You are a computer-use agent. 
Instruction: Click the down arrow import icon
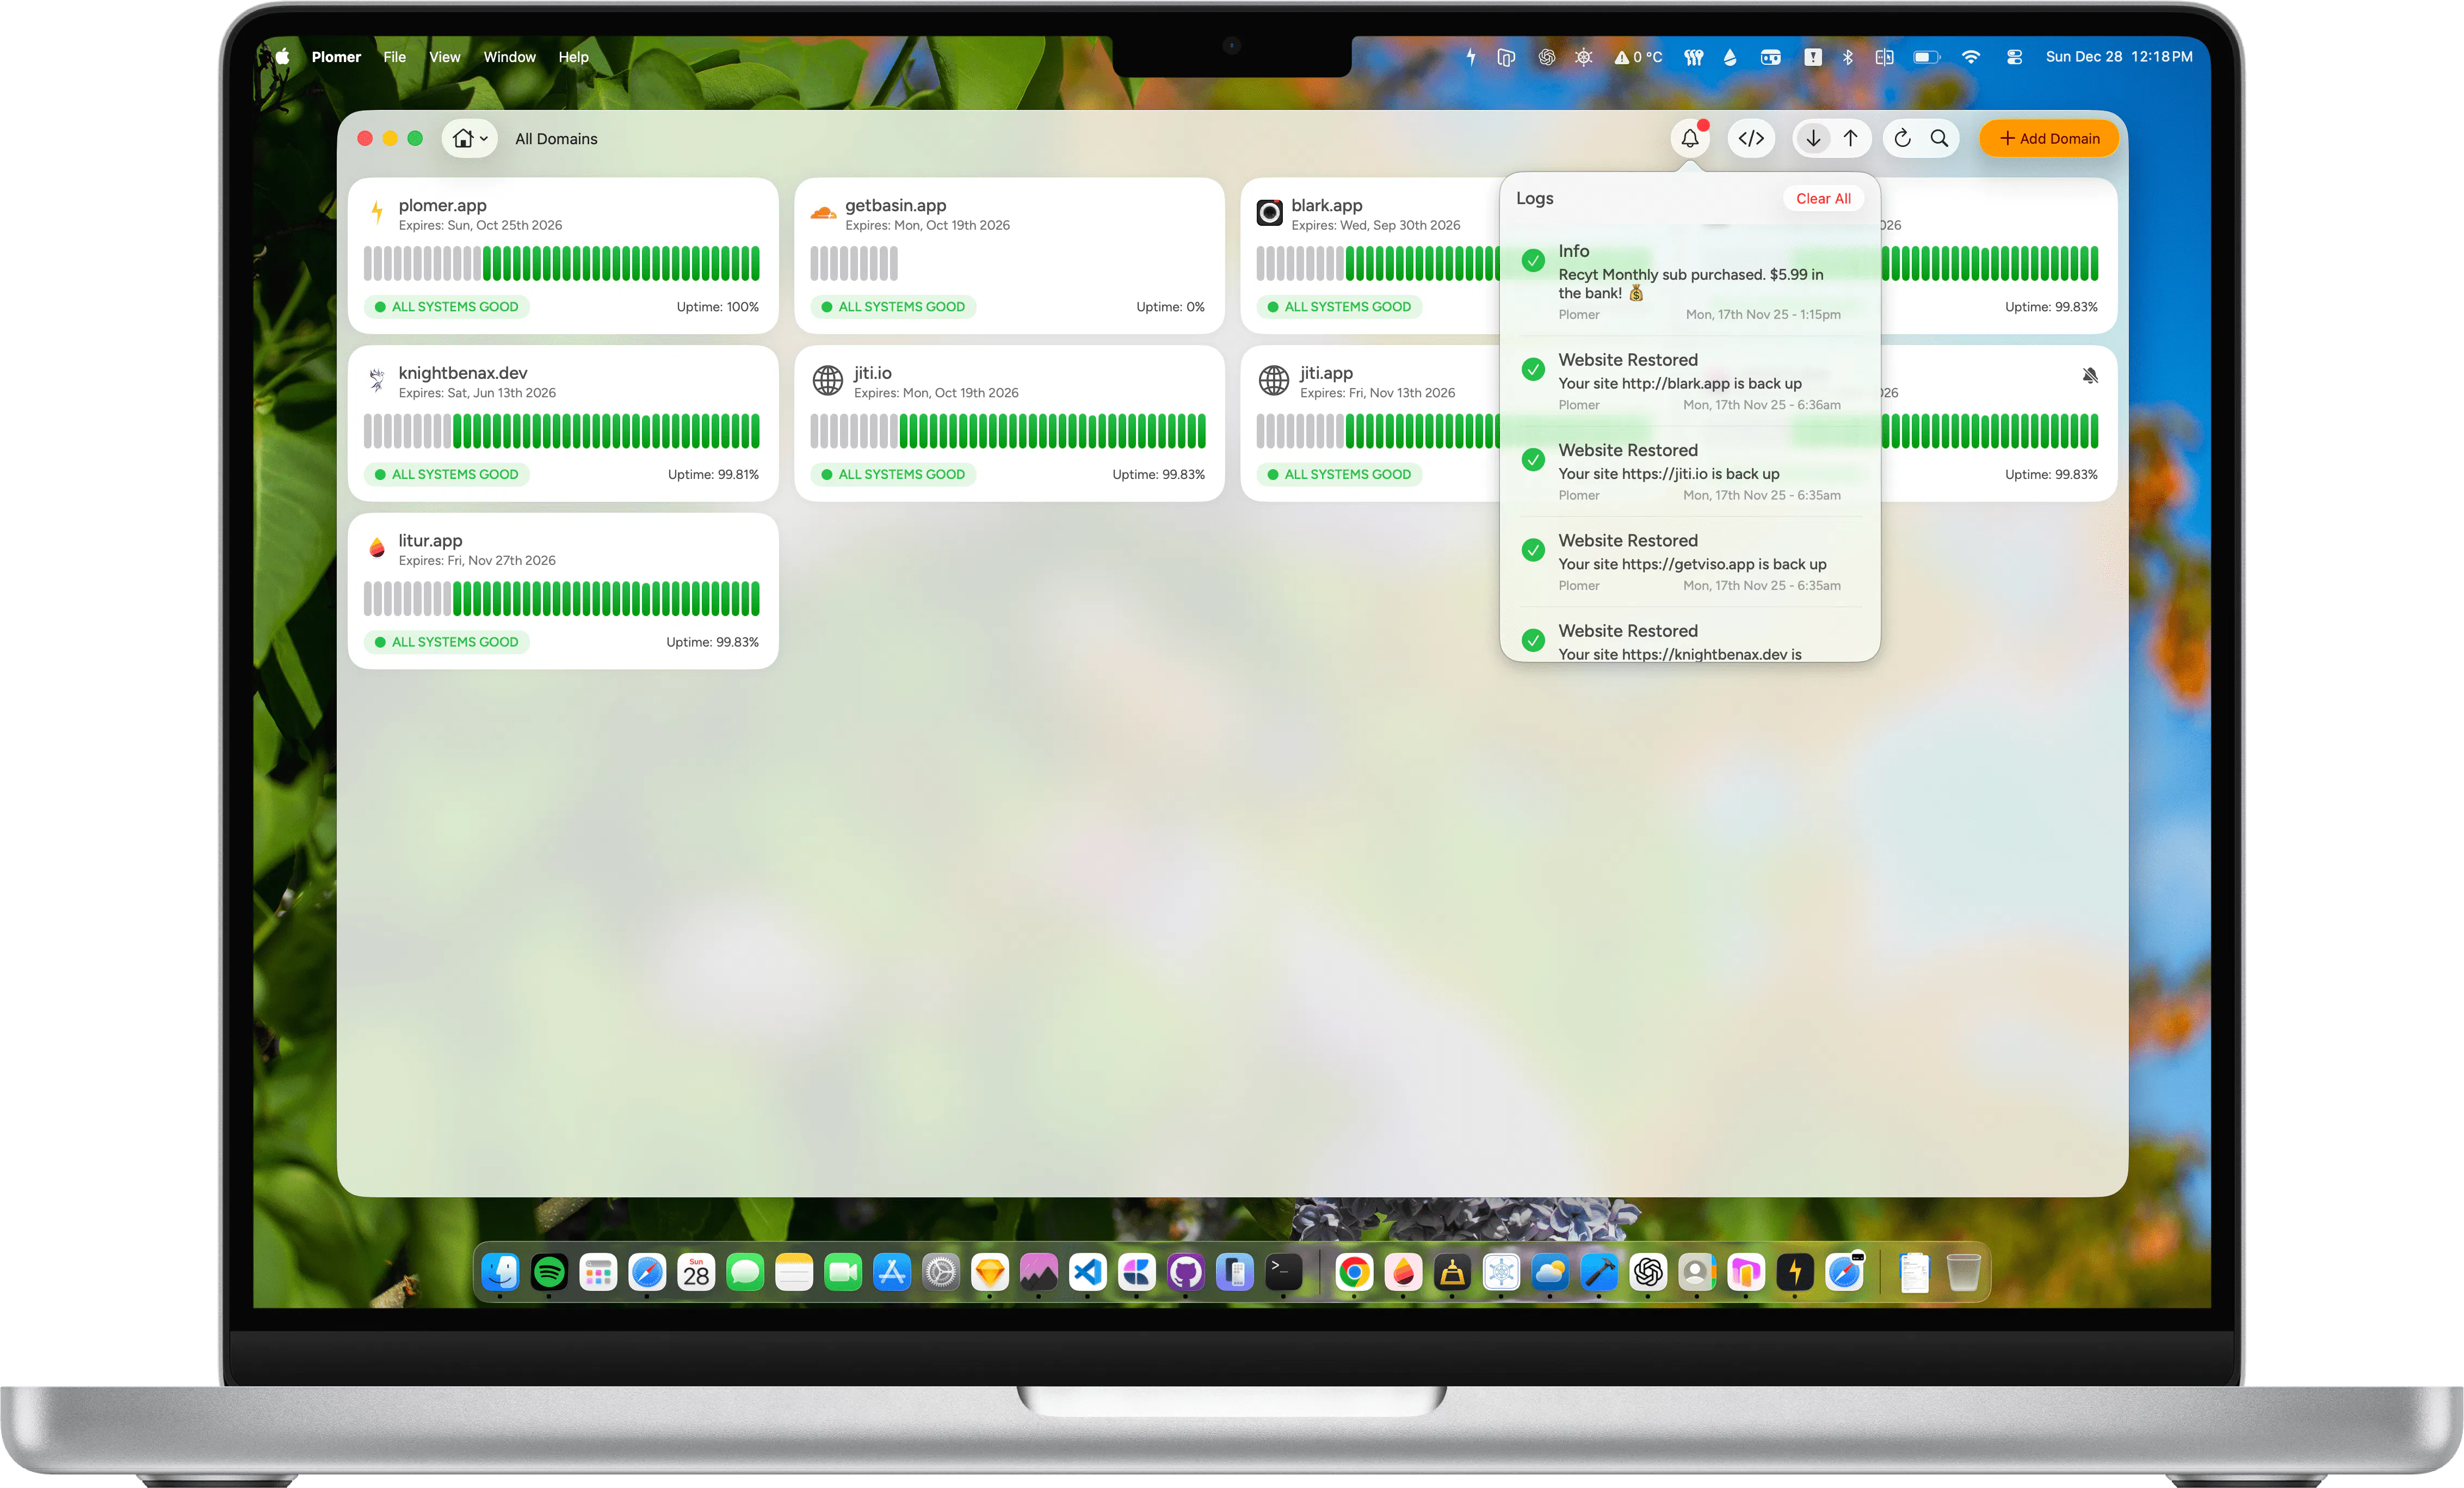[x=1813, y=138]
